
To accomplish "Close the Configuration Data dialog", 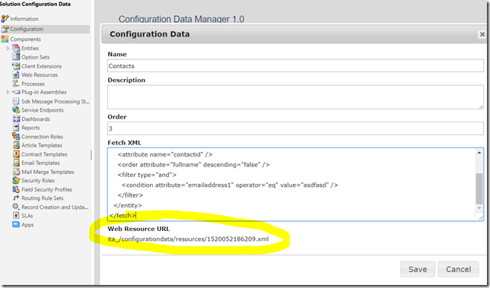I will click(482, 34).
